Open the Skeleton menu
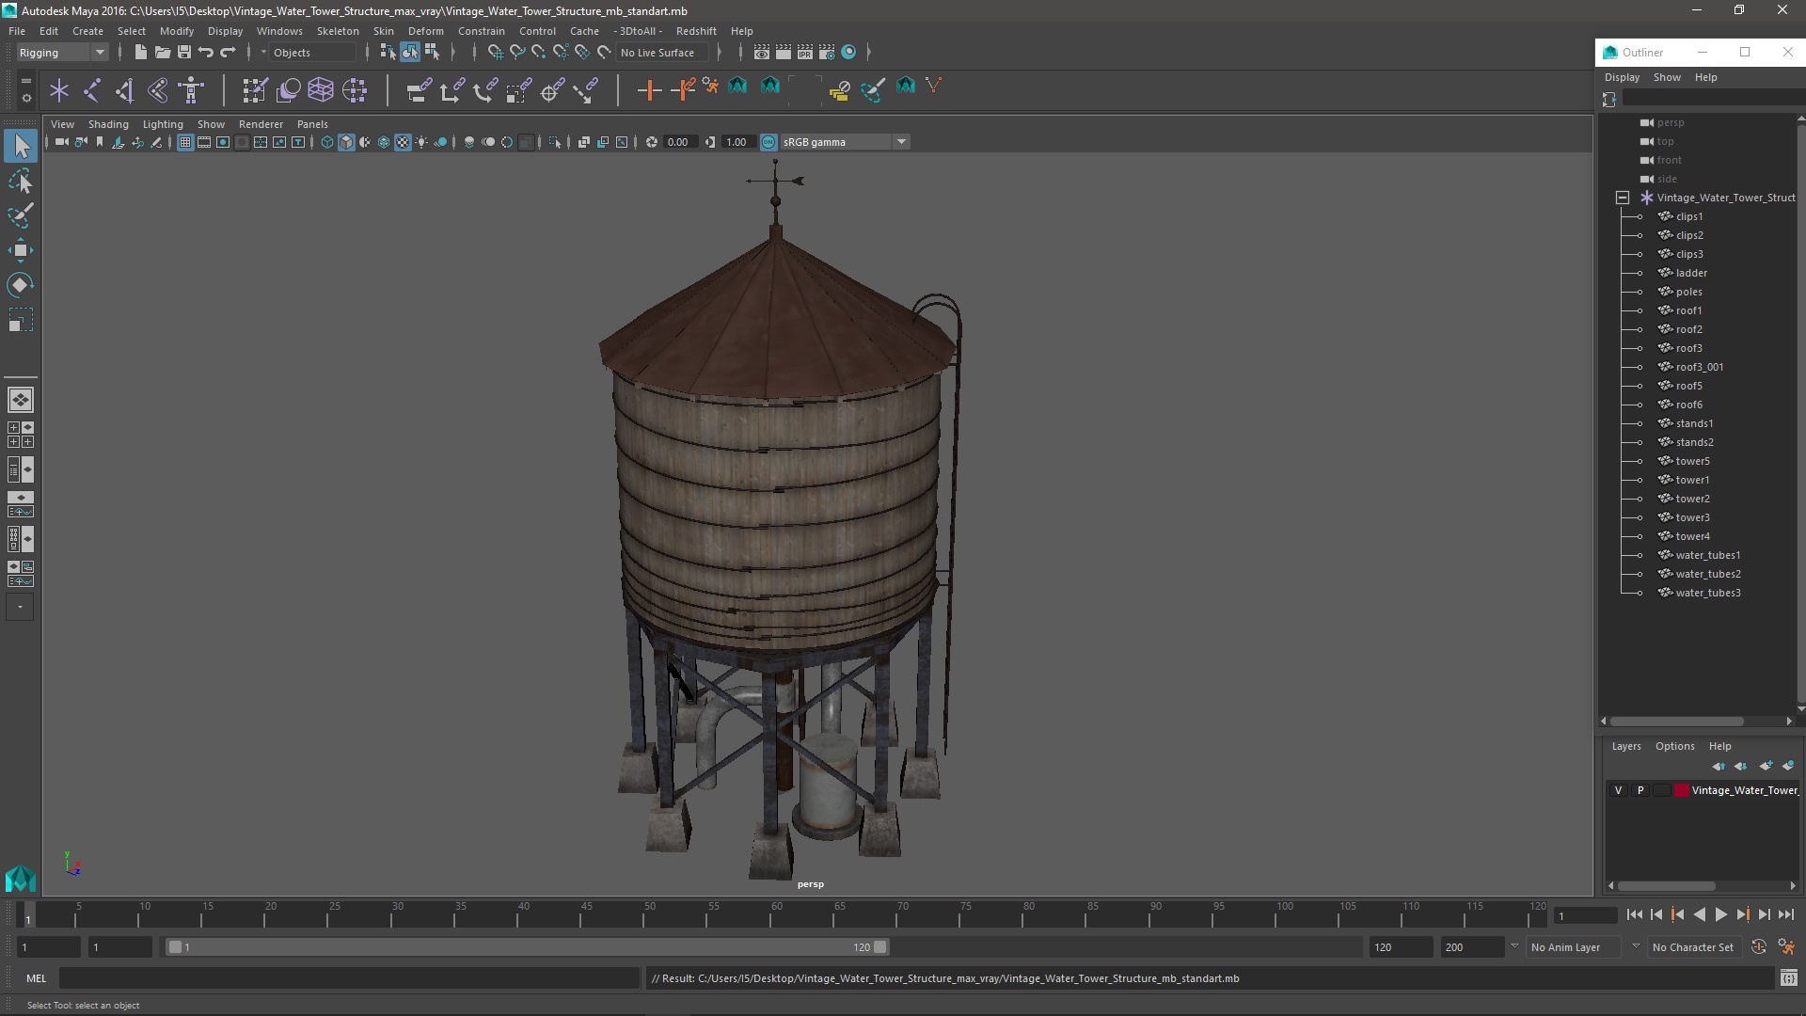 (338, 31)
